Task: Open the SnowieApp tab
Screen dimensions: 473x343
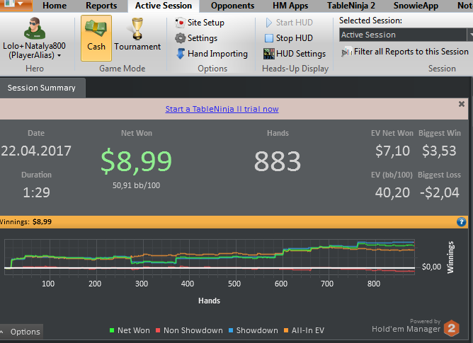Action: [x=416, y=6]
